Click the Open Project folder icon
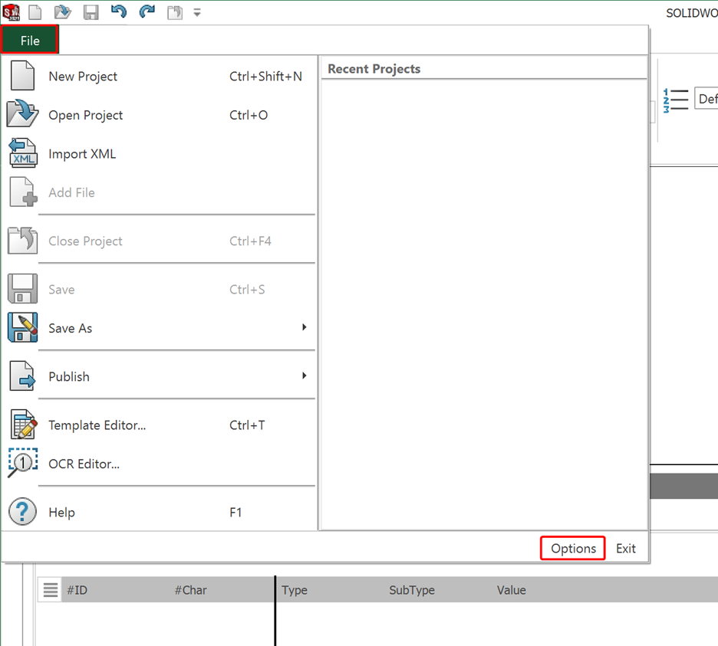718x646 pixels. pos(22,113)
